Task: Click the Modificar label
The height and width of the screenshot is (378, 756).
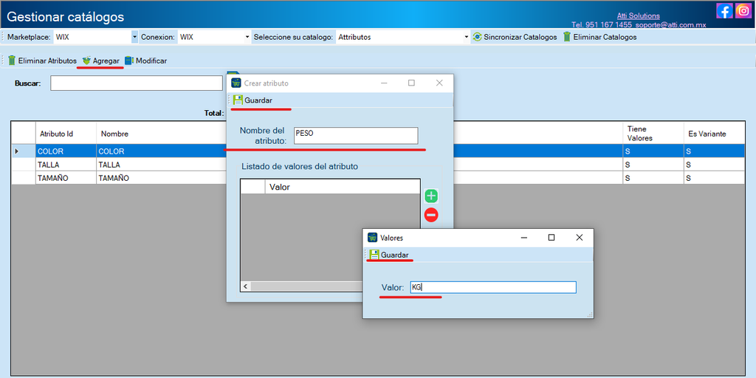Action: 151,61
